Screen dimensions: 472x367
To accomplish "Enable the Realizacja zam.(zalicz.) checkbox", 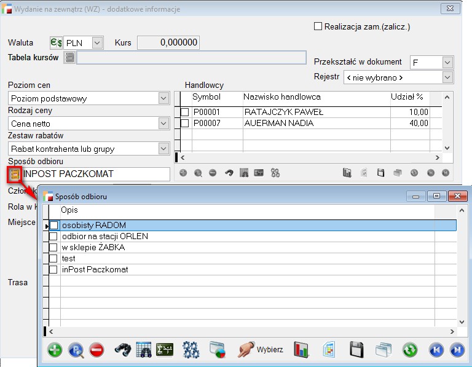I will pos(318,26).
